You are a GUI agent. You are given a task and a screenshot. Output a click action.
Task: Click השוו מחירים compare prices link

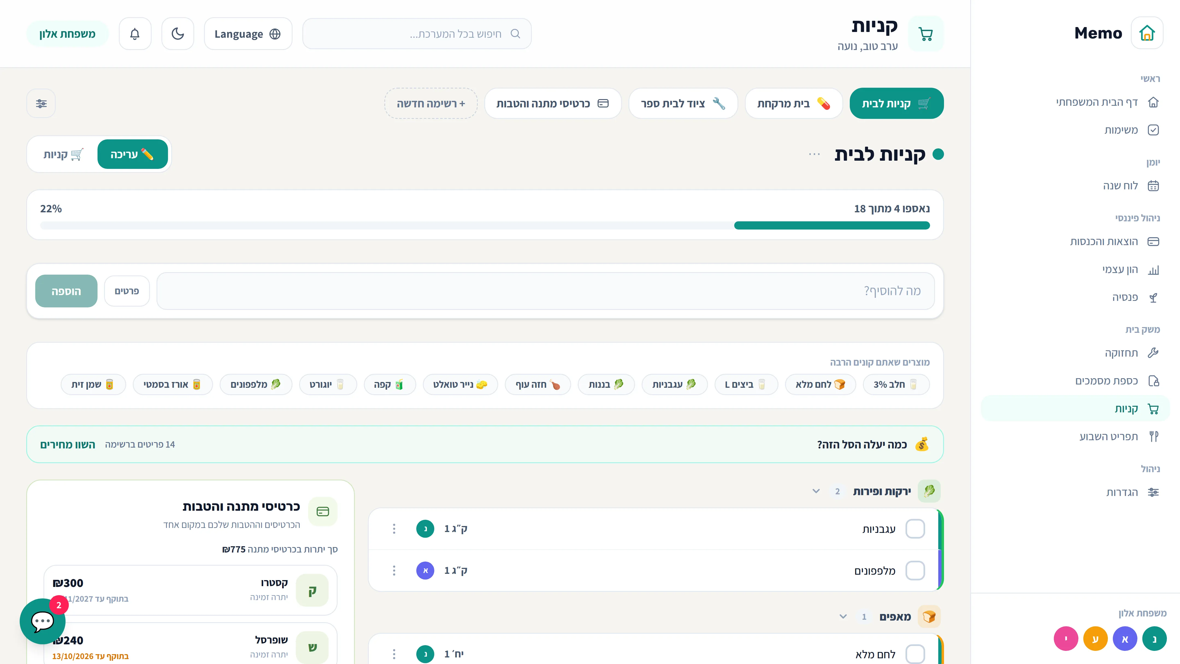coord(68,445)
